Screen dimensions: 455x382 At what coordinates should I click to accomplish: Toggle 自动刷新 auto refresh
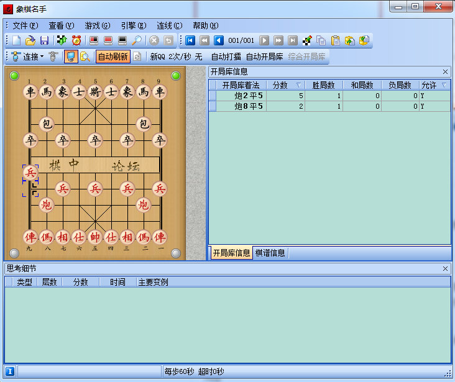click(113, 57)
